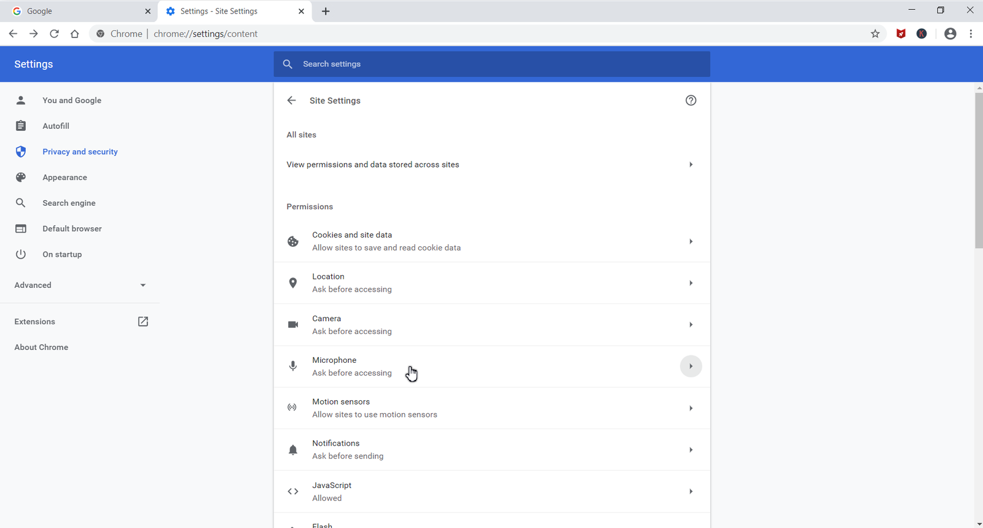Viewport: 983px width, 528px height.
Task: Close the Settings - Site Settings tab
Action: click(301, 11)
